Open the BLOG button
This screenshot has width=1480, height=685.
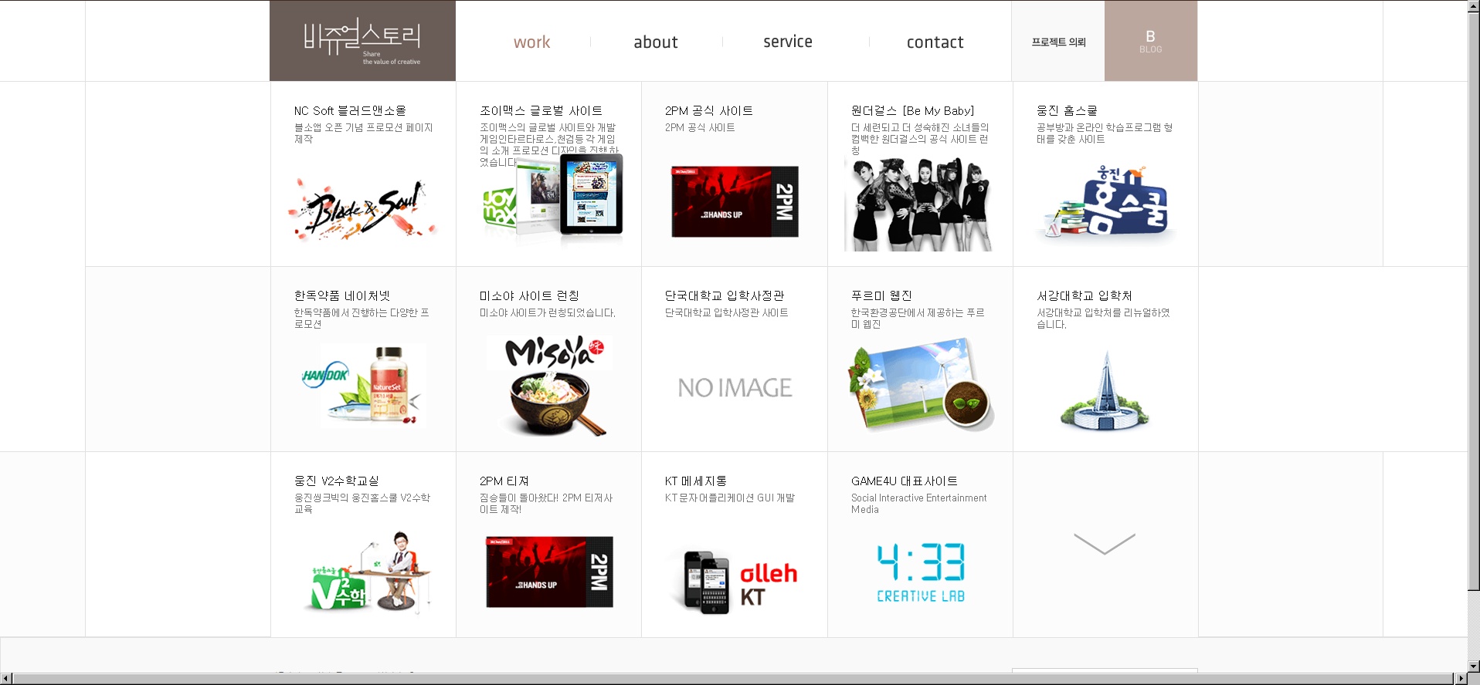coord(1151,42)
